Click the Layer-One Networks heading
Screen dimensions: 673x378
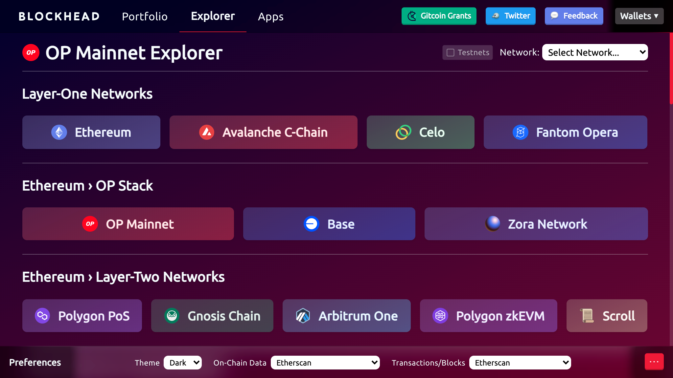[87, 94]
